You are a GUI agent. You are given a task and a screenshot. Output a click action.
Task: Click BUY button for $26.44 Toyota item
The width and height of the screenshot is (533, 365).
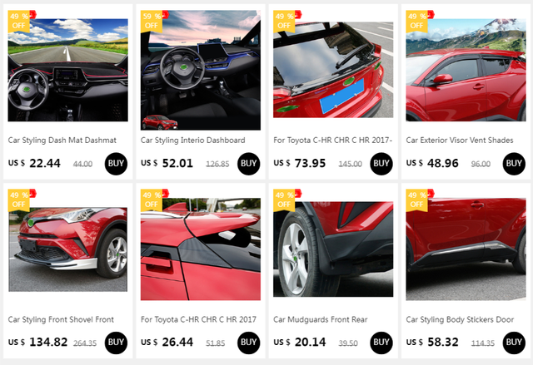[x=248, y=343]
